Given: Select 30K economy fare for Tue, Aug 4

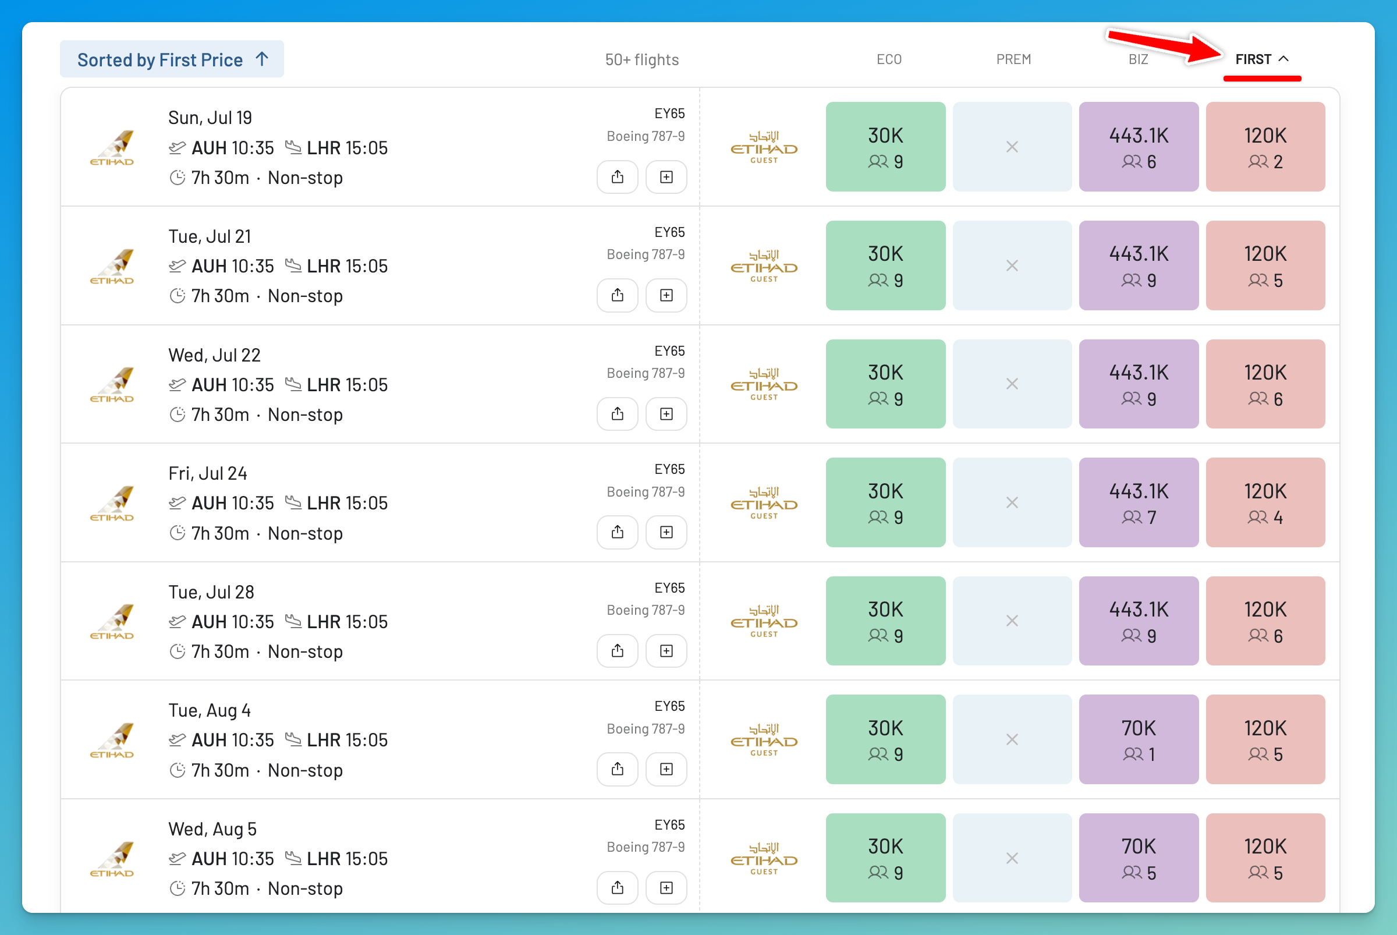Looking at the screenshot, I should [x=885, y=739].
